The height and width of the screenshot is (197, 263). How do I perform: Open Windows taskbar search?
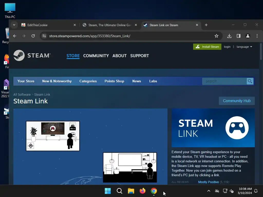coord(119,191)
